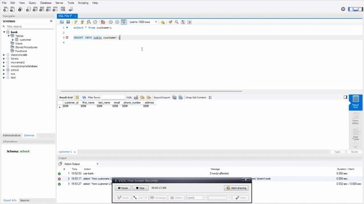Click the find magnifier icon in editor toolbar

click(x=177, y=22)
